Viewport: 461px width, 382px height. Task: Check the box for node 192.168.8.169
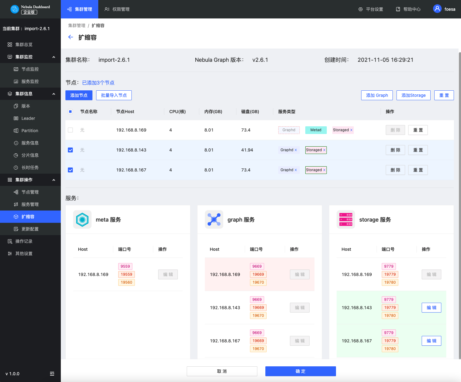[70, 130]
